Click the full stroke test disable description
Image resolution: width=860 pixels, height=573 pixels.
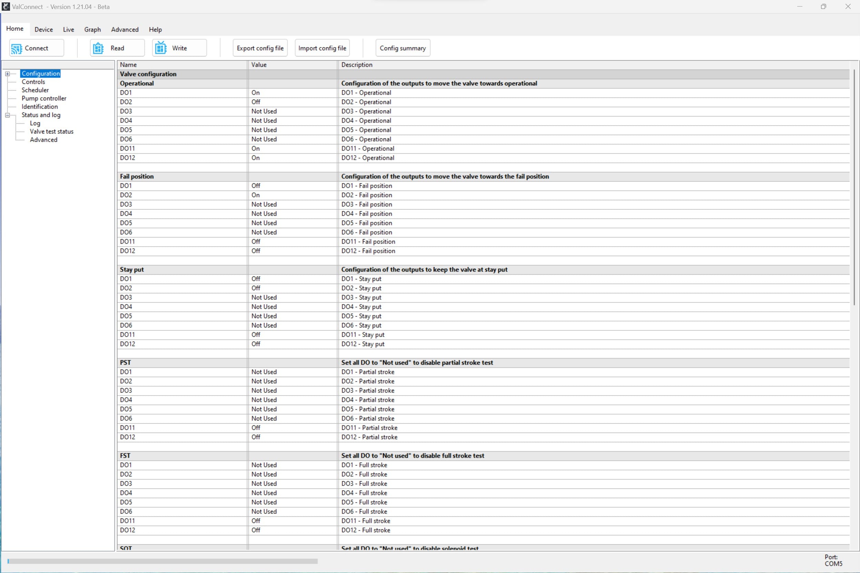(x=413, y=456)
